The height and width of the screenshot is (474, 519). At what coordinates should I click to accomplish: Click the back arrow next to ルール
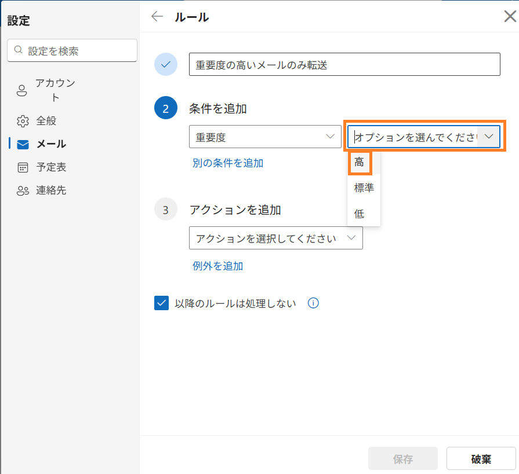coord(157,16)
